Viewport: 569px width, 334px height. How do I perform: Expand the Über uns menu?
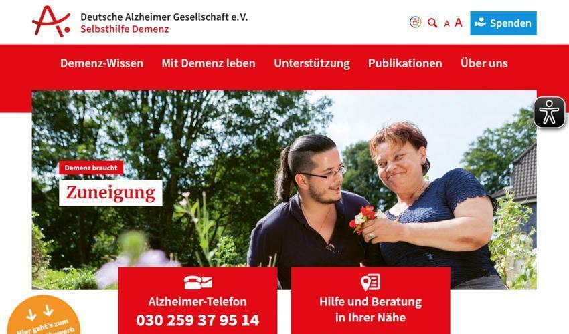484,63
